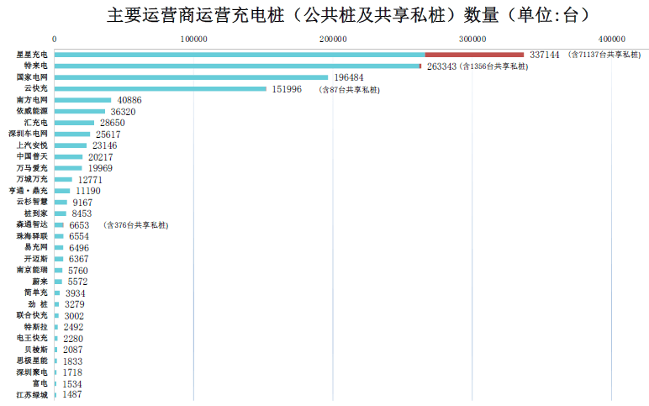Click the red segment of 星星充电 bar
The width and height of the screenshot is (649, 406).
(474, 55)
